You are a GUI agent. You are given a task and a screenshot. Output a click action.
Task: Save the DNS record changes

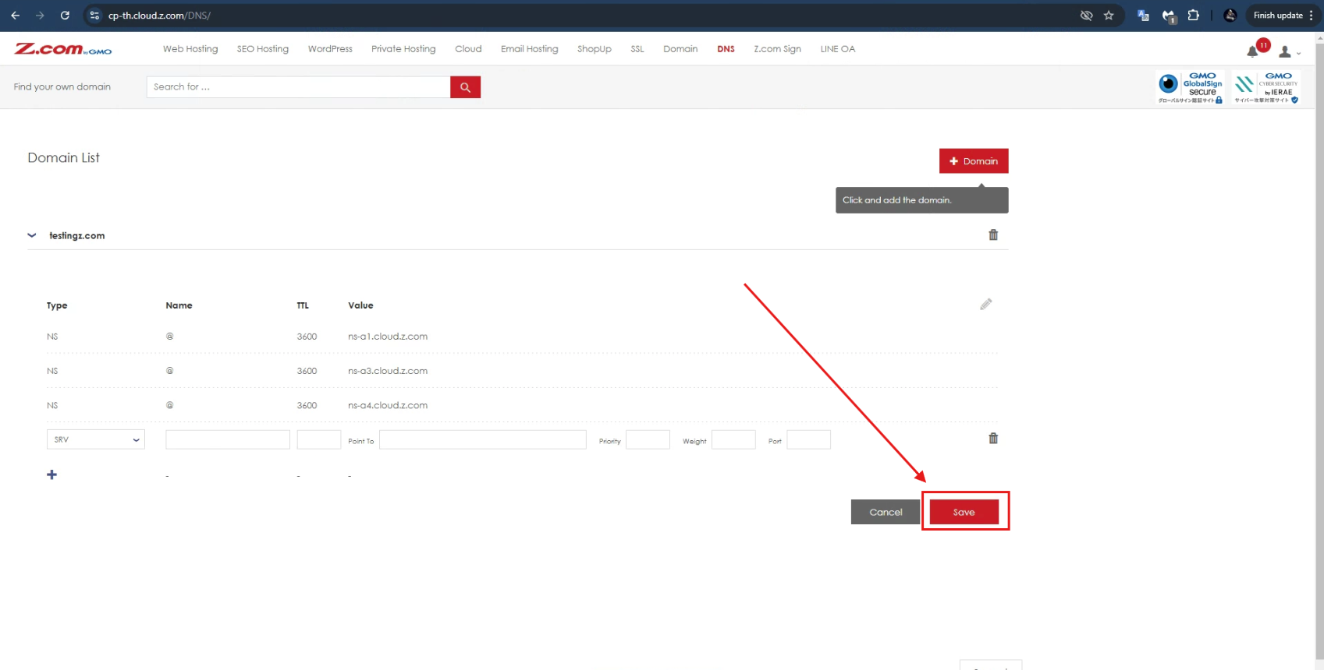tap(964, 512)
